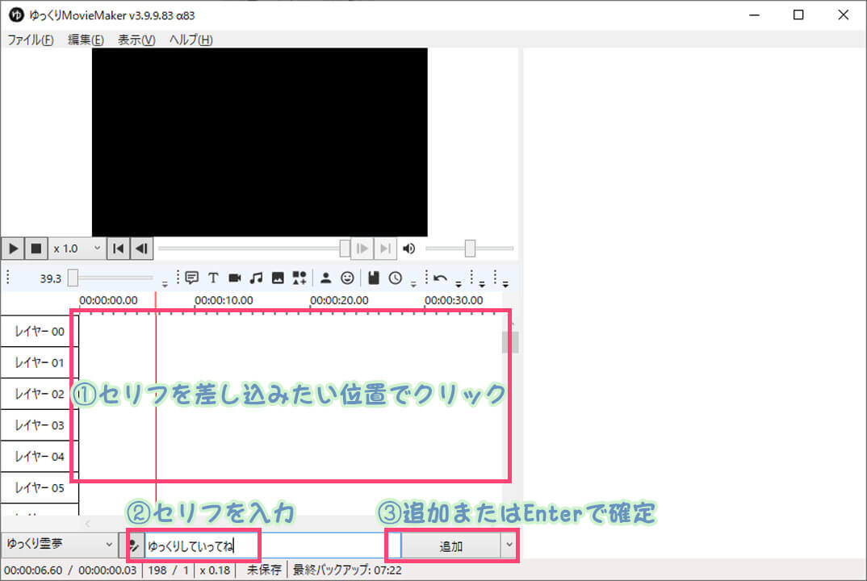Click the 00:00:30.00 mark on the time ruler
The width and height of the screenshot is (867, 581).
coord(454,300)
